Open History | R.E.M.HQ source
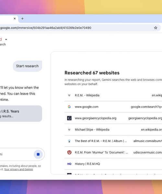Viewport: 162px width, 194px height. tap(113, 164)
